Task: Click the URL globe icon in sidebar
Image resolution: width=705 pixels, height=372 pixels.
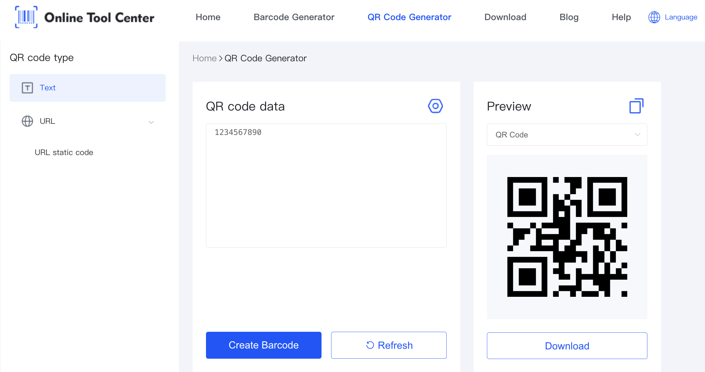Action: 27,121
